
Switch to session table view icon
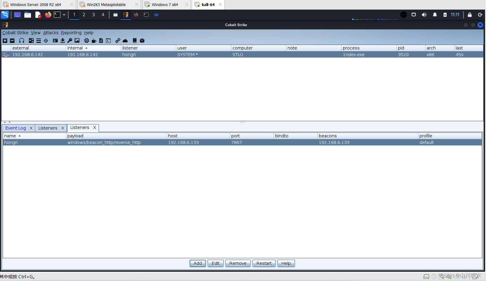(x=38, y=41)
